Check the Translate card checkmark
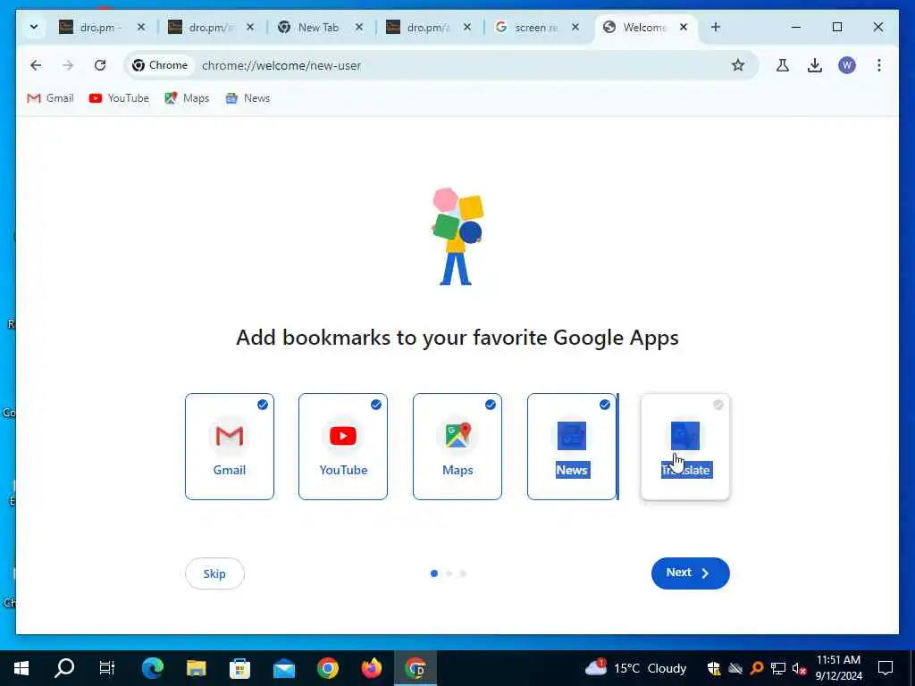Viewport: 915px width, 686px height. pyautogui.click(x=718, y=405)
